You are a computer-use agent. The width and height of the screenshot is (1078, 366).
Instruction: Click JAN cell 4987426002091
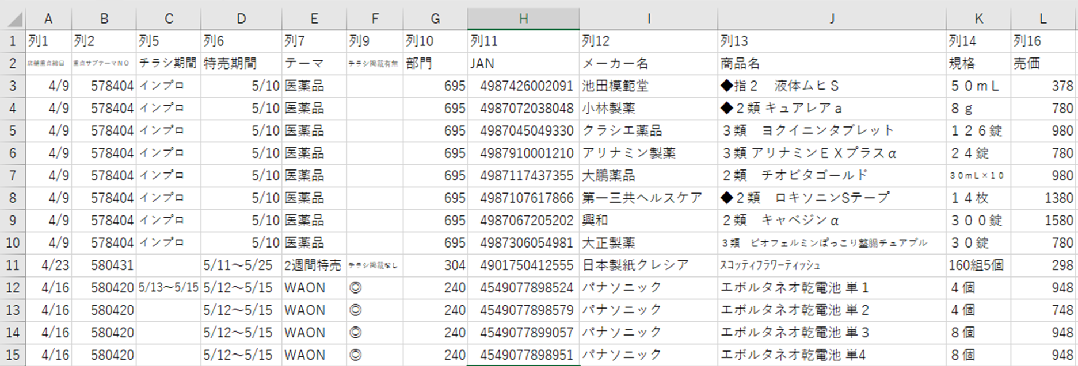(523, 86)
